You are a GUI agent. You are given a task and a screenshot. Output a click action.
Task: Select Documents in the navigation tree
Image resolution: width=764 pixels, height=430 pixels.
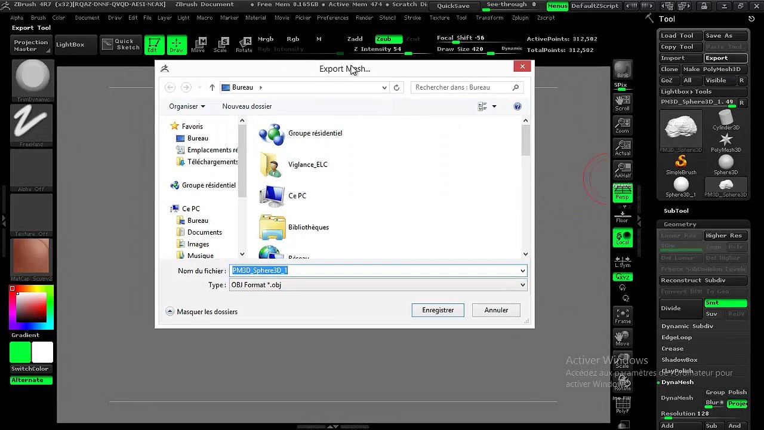[205, 232]
